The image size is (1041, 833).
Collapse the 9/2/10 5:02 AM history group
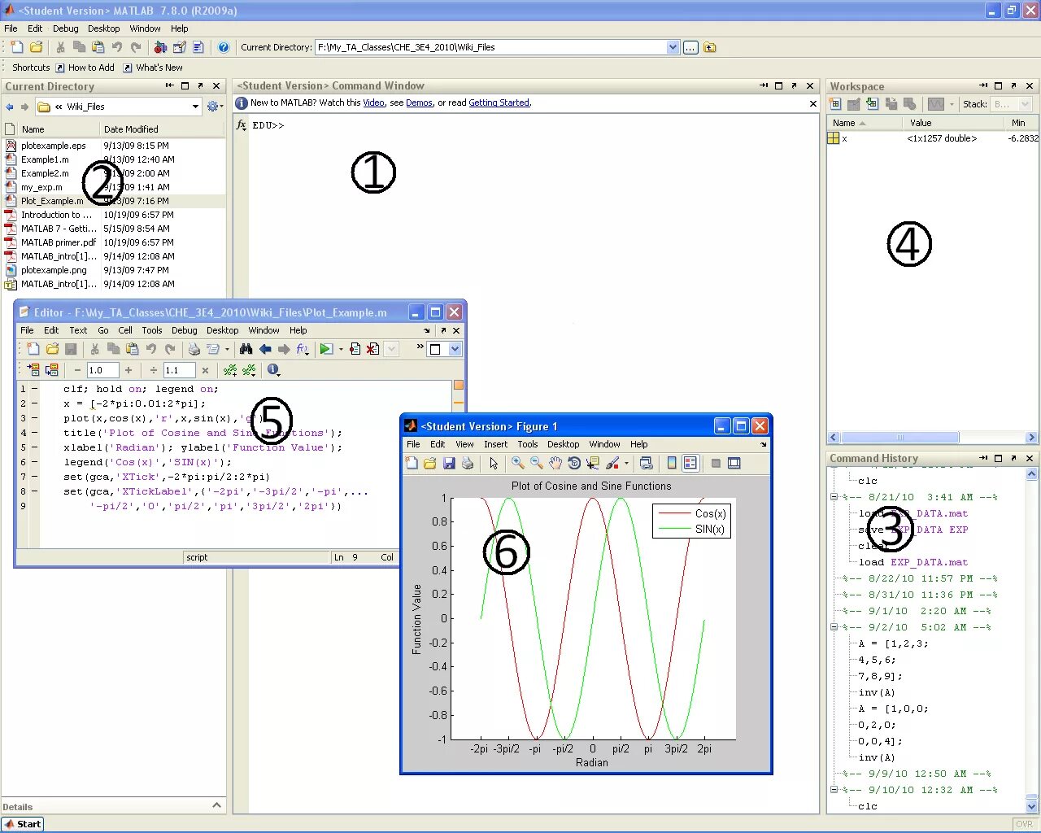[x=834, y=627]
